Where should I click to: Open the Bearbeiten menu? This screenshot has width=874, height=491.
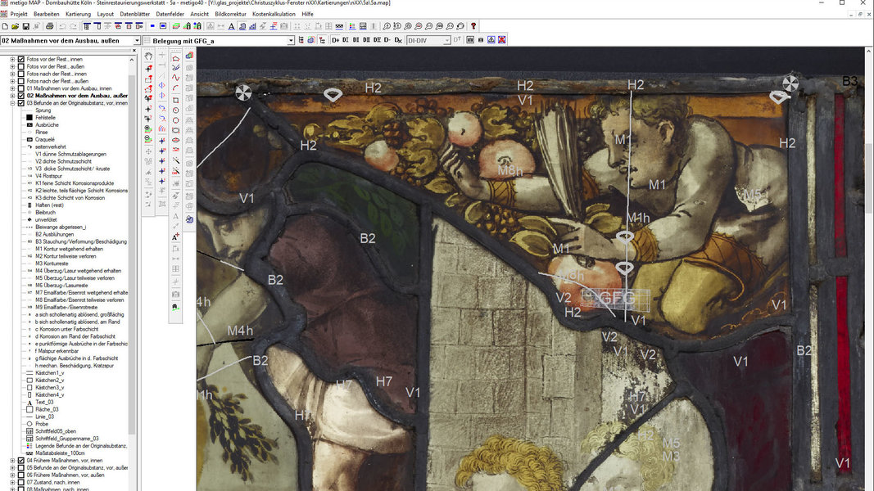pos(46,14)
